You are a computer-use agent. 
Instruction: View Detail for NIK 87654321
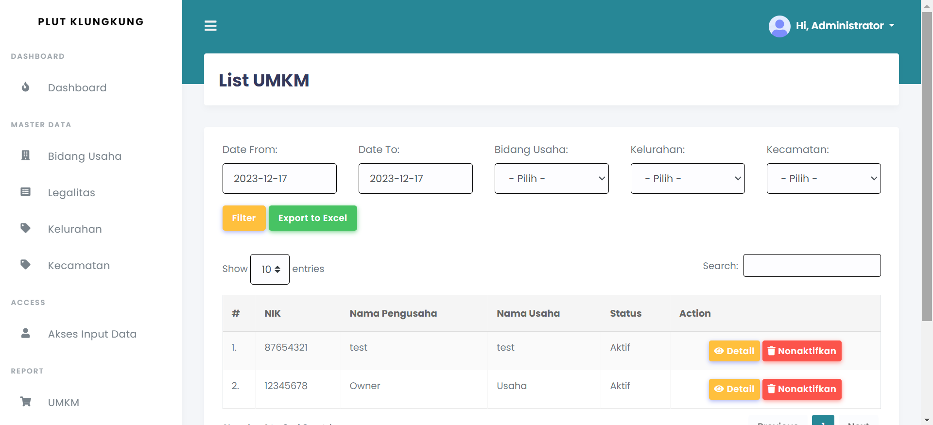point(734,351)
